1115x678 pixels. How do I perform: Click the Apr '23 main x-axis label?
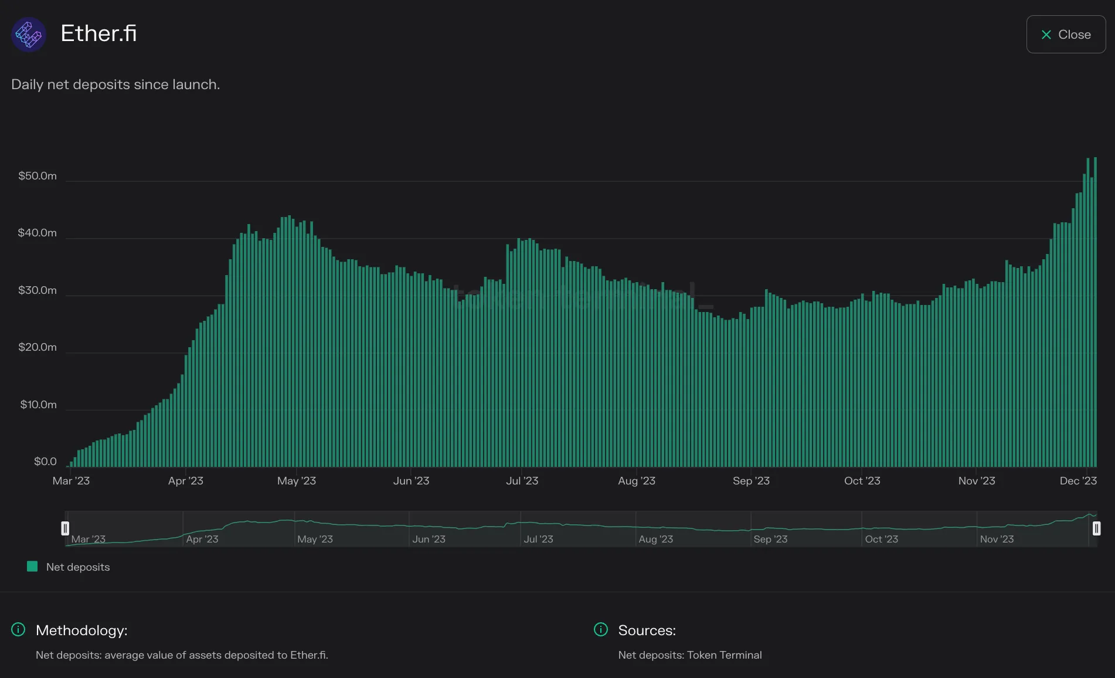tap(185, 481)
